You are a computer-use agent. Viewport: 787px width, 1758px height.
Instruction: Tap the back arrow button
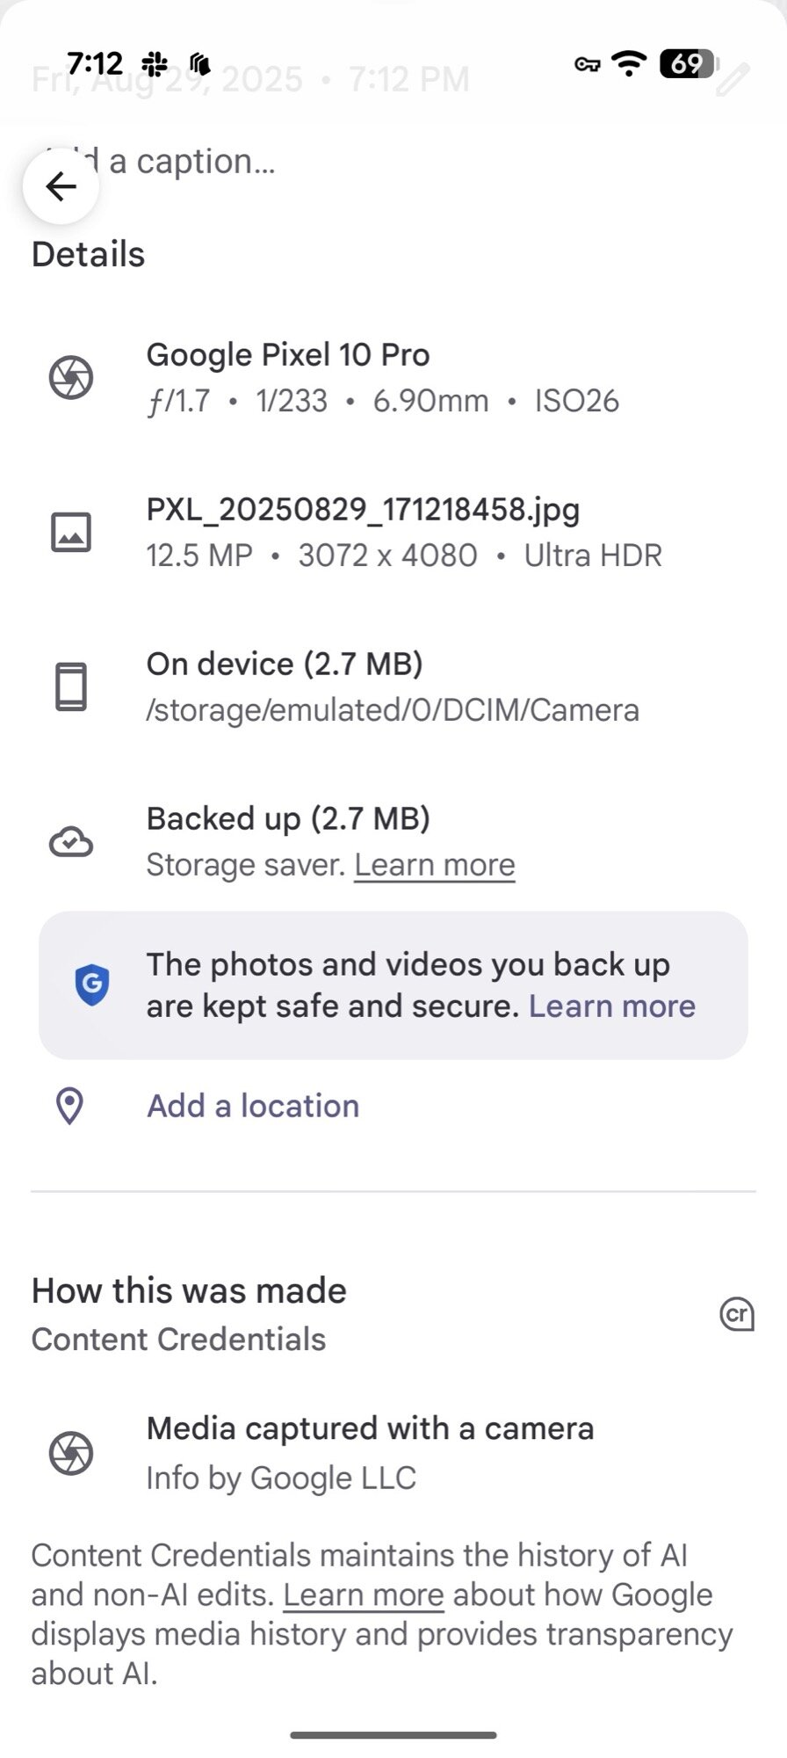[x=61, y=186]
